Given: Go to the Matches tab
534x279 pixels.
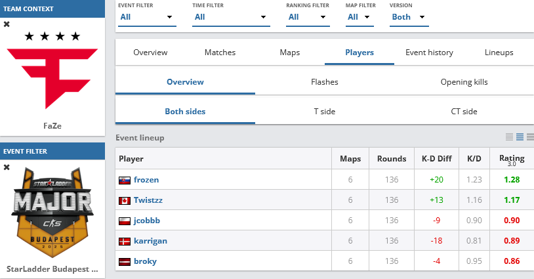Looking at the screenshot, I should pyautogui.click(x=220, y=53).
